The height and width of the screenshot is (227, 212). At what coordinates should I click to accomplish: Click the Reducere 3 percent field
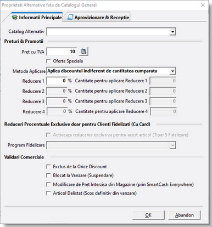(x=57, y=101)
